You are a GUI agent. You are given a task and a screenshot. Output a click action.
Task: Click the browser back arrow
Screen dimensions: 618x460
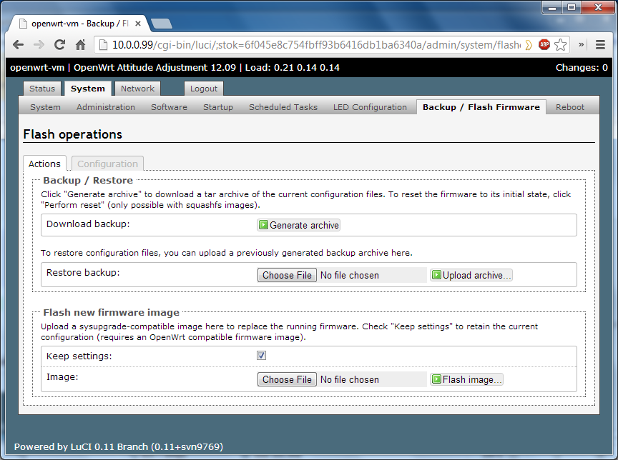[x=18, y=45]
